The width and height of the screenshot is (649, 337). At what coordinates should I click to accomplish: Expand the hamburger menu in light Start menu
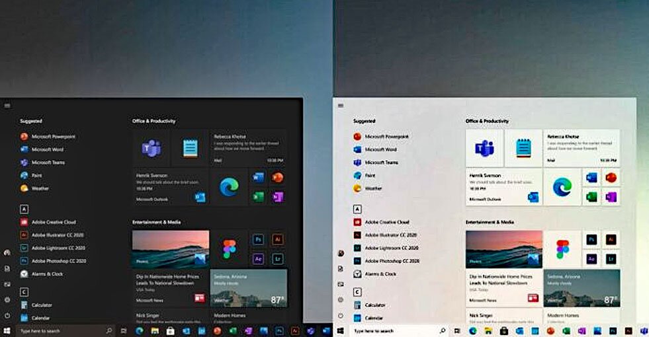point(340,106)
